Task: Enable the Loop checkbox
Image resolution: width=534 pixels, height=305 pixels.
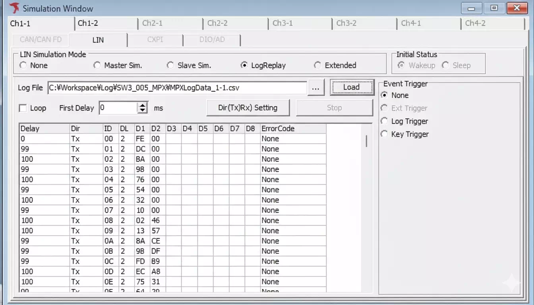Action: coord(23,108)
